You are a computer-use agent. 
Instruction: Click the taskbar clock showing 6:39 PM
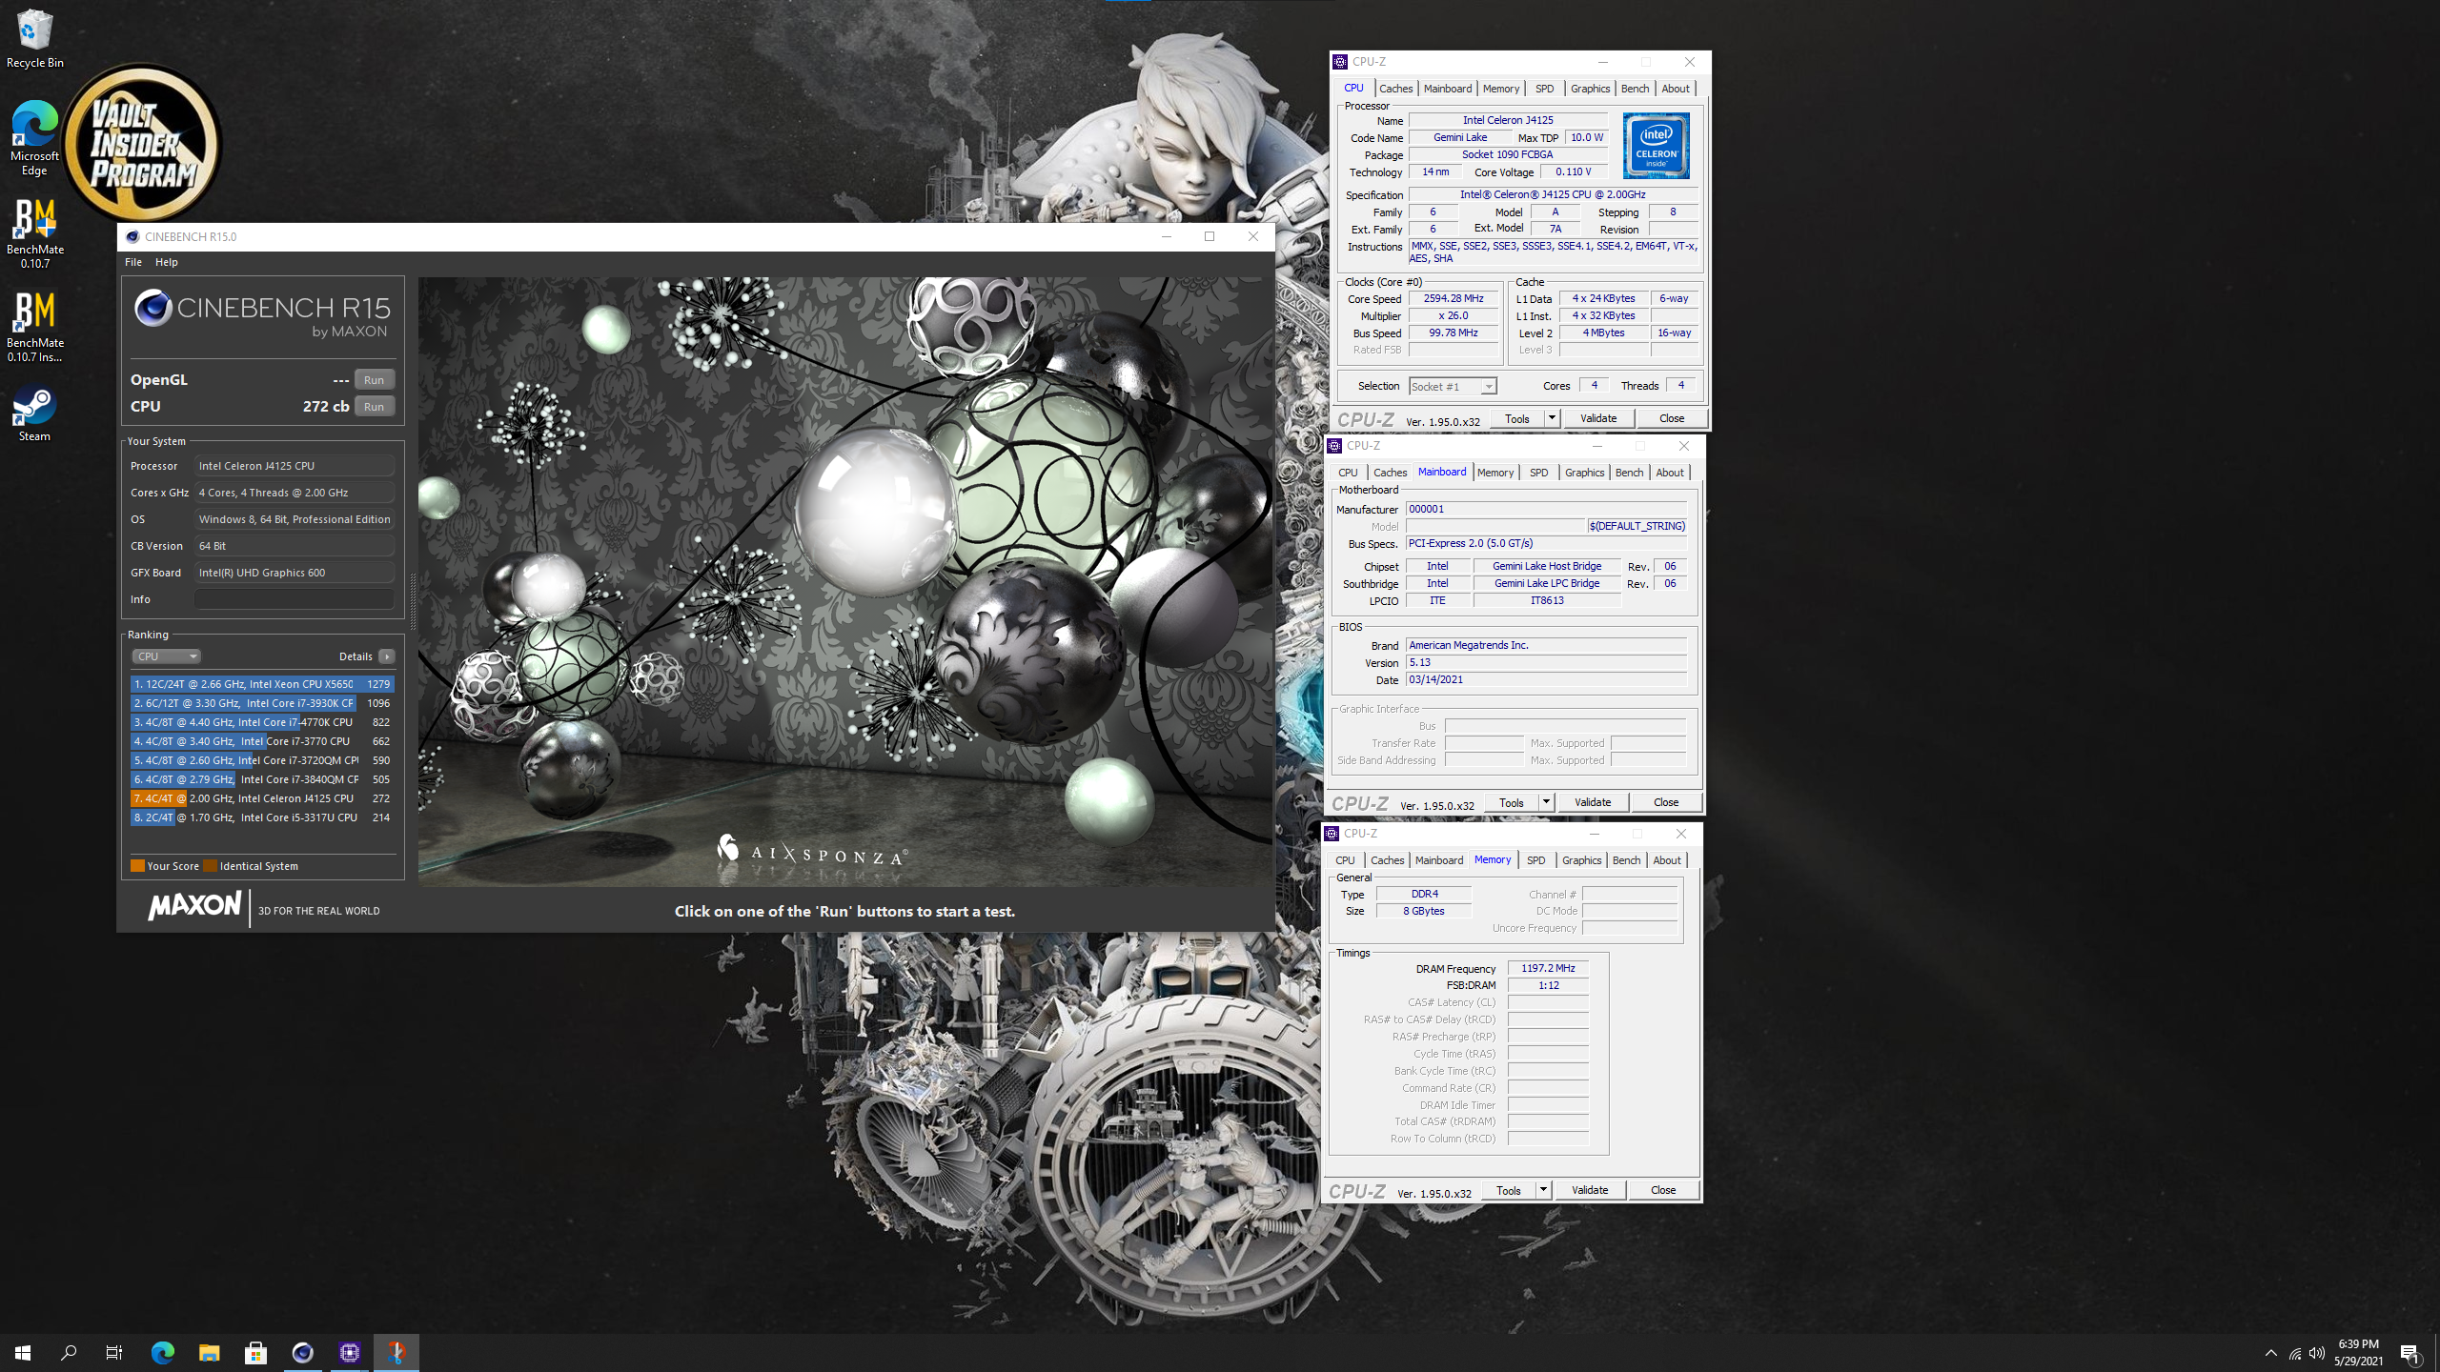click(x=2359, y=1352)
